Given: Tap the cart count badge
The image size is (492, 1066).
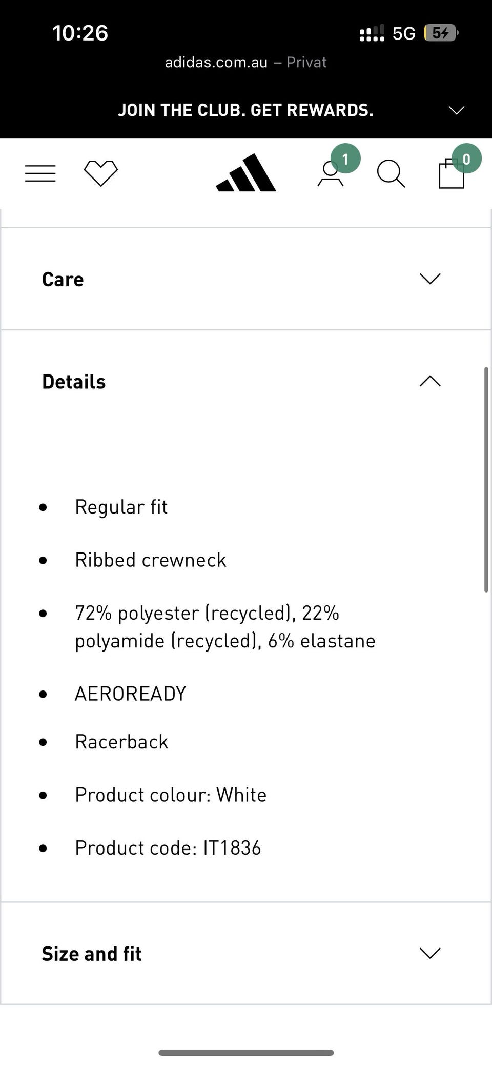Looking at the screenshot, I should (x=466, y=159).
